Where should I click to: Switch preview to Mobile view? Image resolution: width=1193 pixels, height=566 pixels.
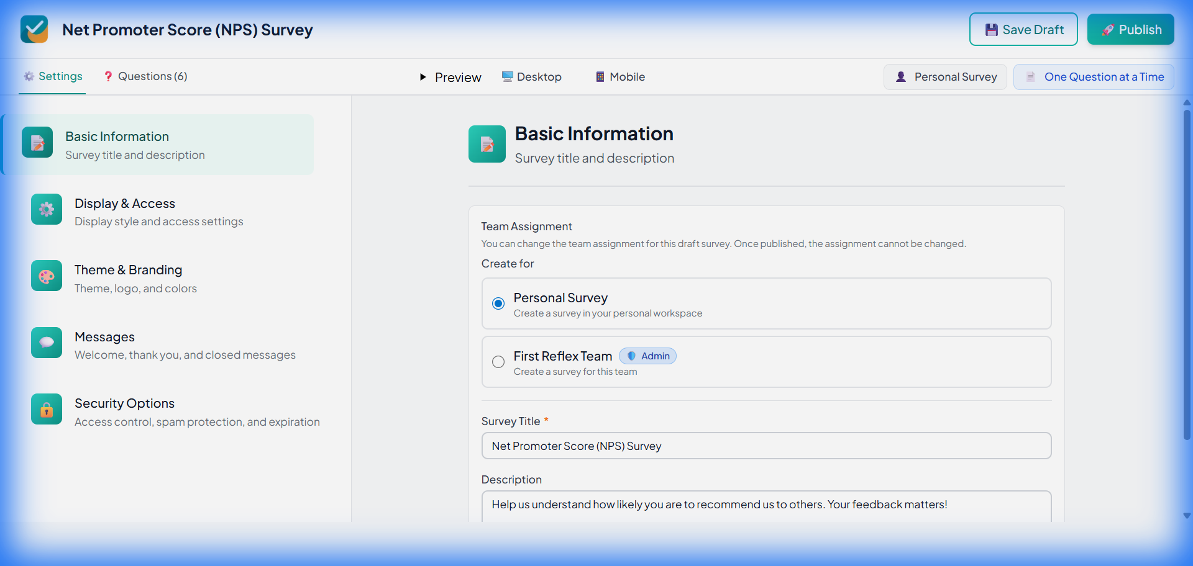[x=620, y=77]
